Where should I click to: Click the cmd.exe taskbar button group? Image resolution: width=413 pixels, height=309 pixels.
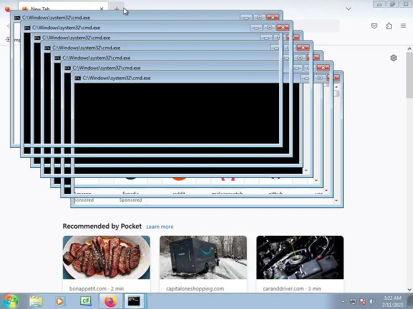[x=135, y=301]
